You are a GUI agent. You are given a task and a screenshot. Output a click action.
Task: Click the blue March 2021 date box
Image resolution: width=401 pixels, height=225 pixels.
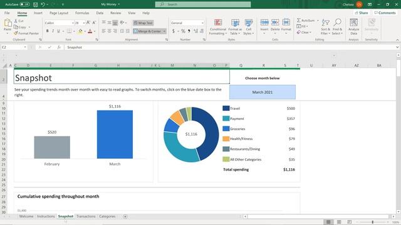tap(263, 92)
